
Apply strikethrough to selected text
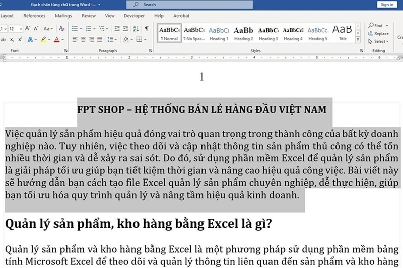click(3, 40)
